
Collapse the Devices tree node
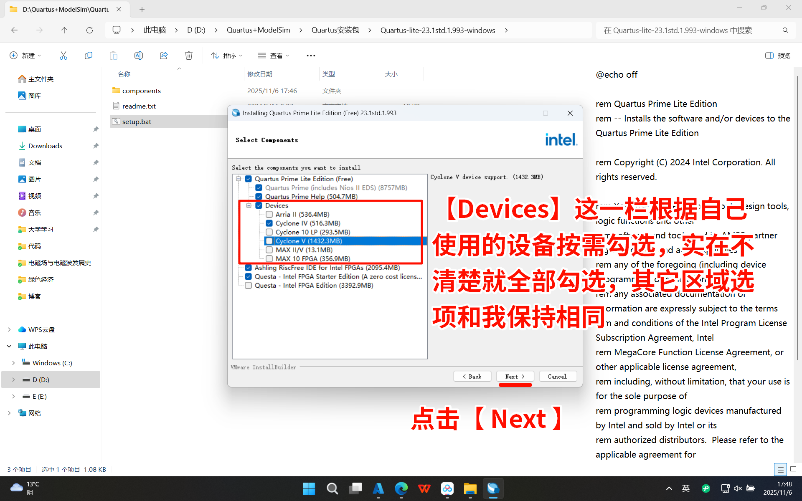[249, 205]
